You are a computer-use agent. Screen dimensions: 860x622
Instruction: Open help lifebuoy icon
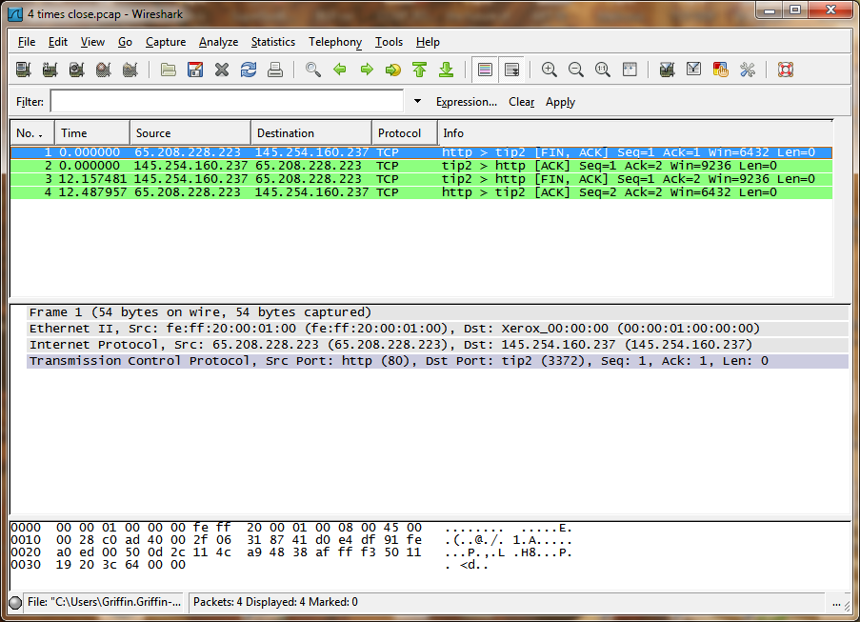click(x=786, y=70)
